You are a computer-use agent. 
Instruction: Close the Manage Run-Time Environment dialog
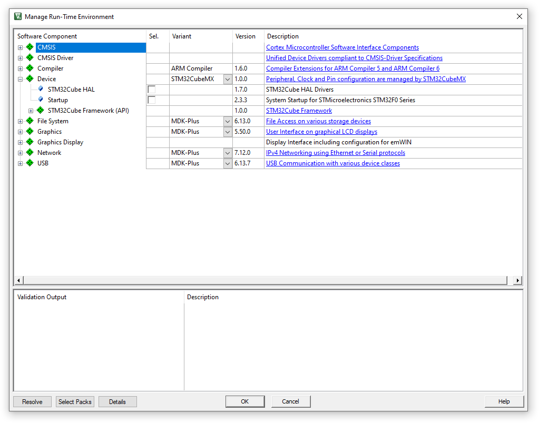tap(520, 16)
